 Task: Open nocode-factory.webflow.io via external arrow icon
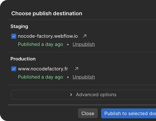coord(85,36)
